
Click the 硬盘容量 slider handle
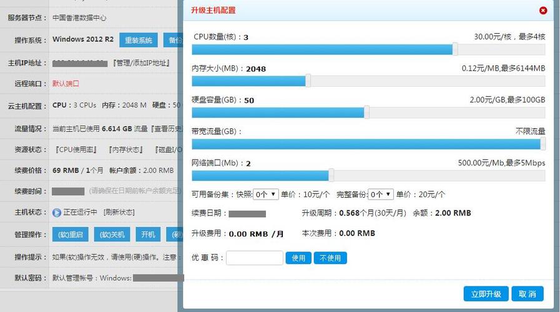366,112
